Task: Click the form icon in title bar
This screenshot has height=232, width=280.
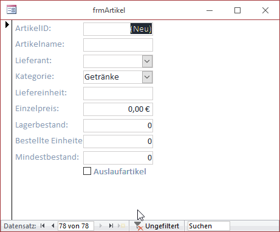Action: coord(12,10)
